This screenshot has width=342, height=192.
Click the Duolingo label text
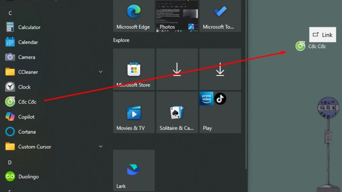[x=28, y=176]
